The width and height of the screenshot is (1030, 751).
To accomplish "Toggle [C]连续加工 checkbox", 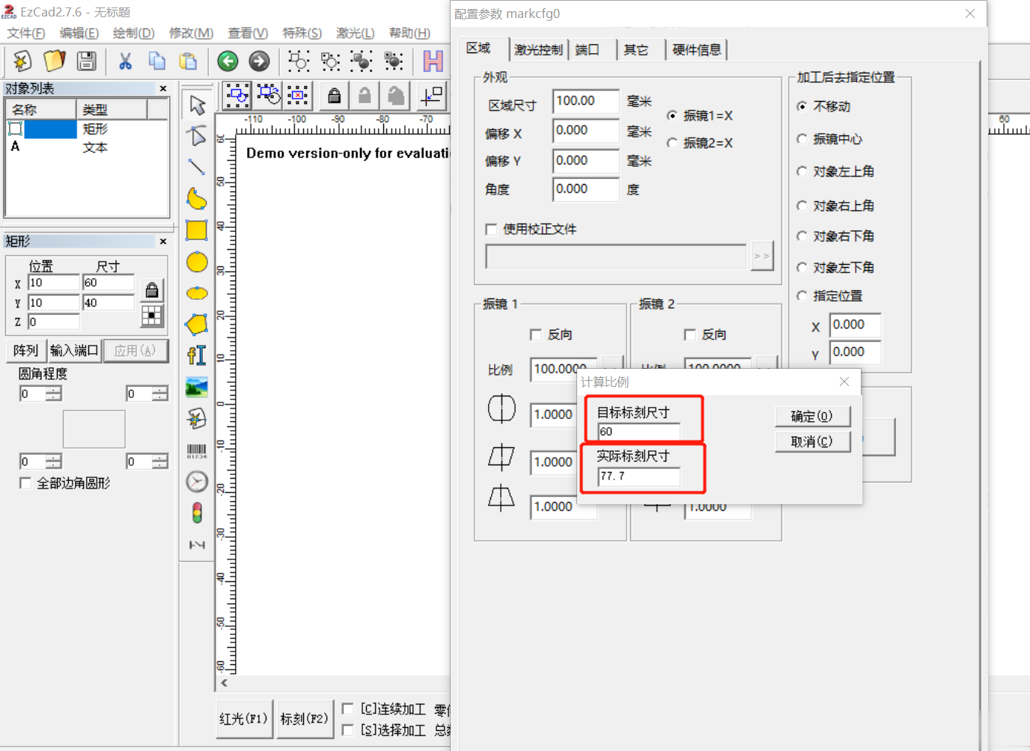I will click(348, 709).
